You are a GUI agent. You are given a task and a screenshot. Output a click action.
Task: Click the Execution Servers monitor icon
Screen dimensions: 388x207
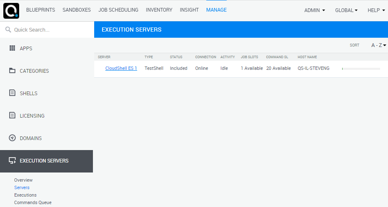(x=12, y=161)
